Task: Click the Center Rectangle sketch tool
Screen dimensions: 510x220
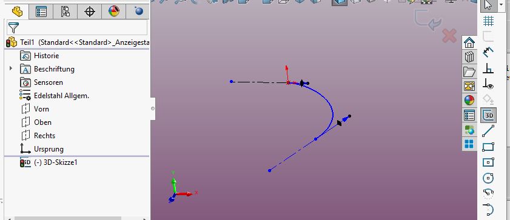Action: (x=488, y=162)
